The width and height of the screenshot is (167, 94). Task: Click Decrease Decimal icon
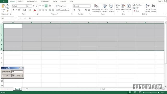click(89, 10)
